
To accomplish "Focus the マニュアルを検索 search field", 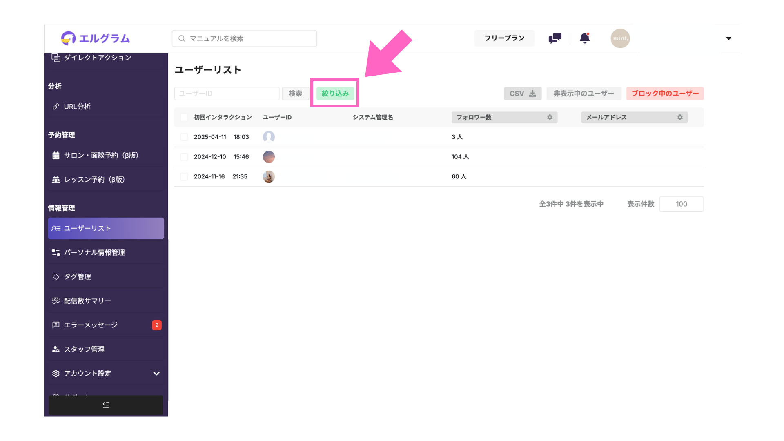I will (x=244, y=38).
